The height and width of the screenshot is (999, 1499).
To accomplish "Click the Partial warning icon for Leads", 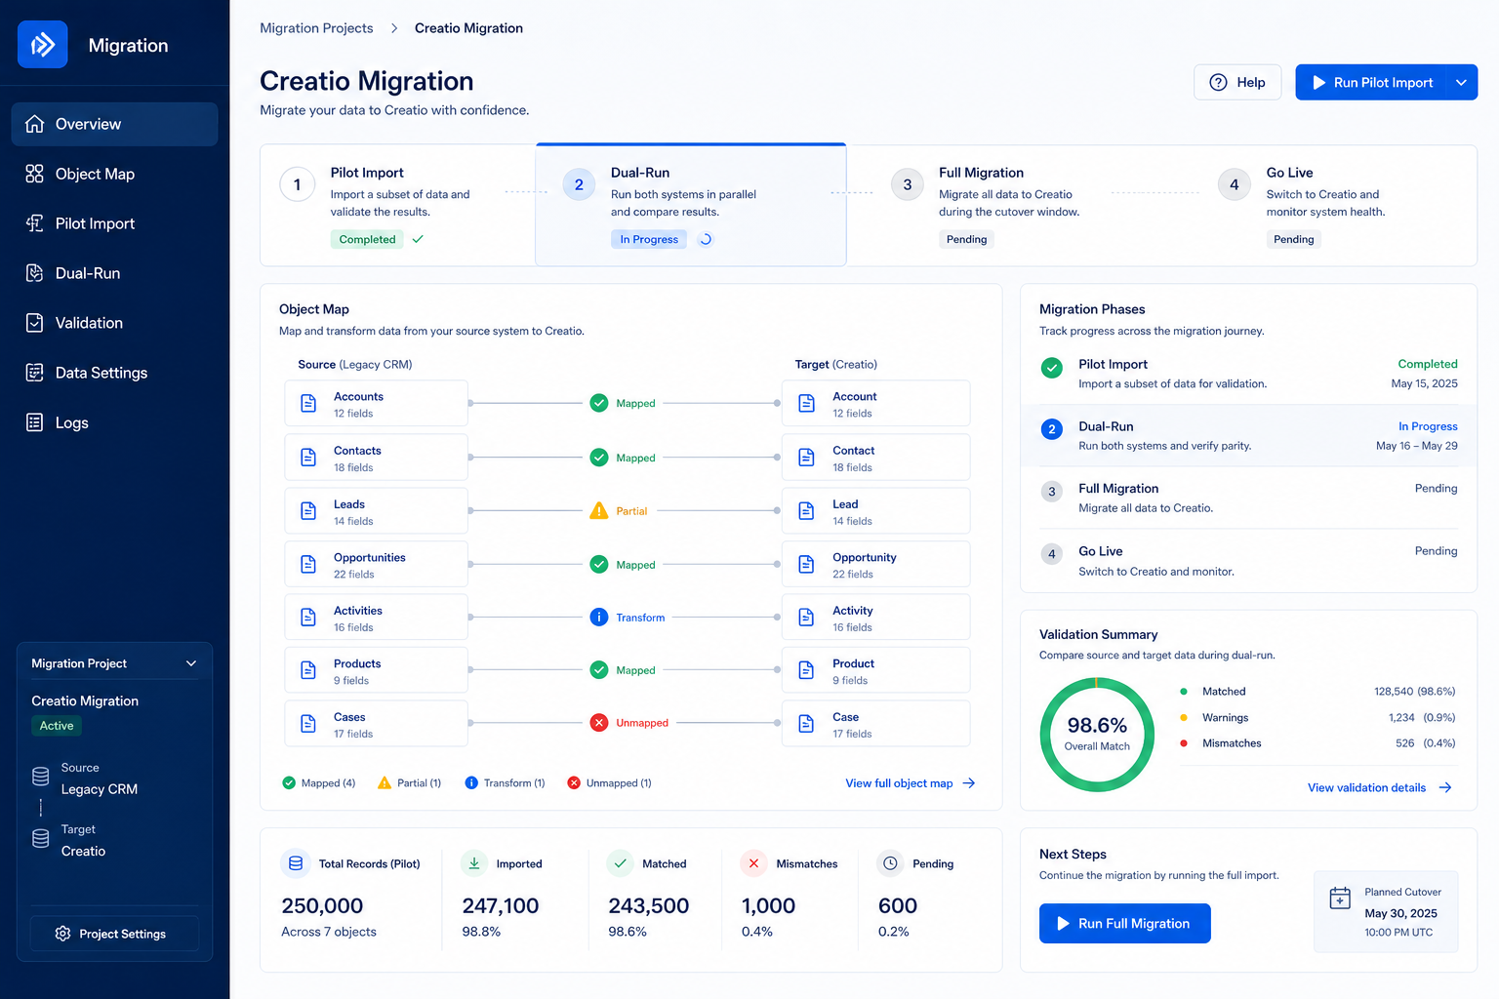I will 599,510.
